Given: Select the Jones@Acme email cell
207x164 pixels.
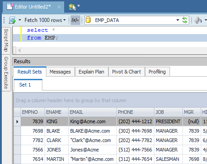Looking at the screenshot, I should point(92,150).
